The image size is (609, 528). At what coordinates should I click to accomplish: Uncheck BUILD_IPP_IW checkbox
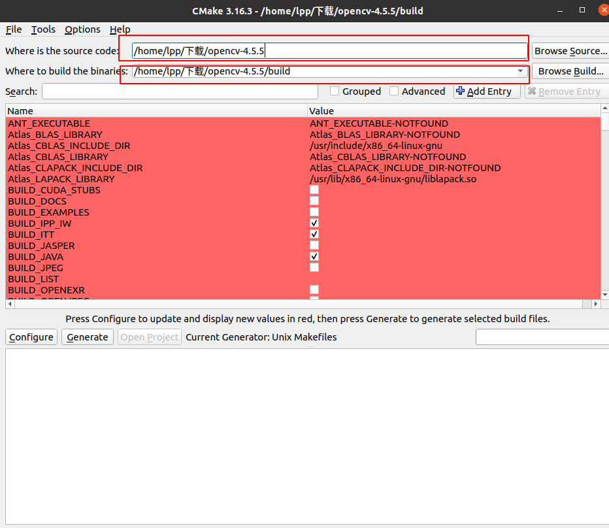pos(314,223)
